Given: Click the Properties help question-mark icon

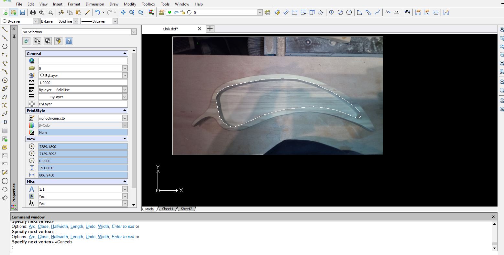Looking at the screenshot, I should tap(69, 41).
